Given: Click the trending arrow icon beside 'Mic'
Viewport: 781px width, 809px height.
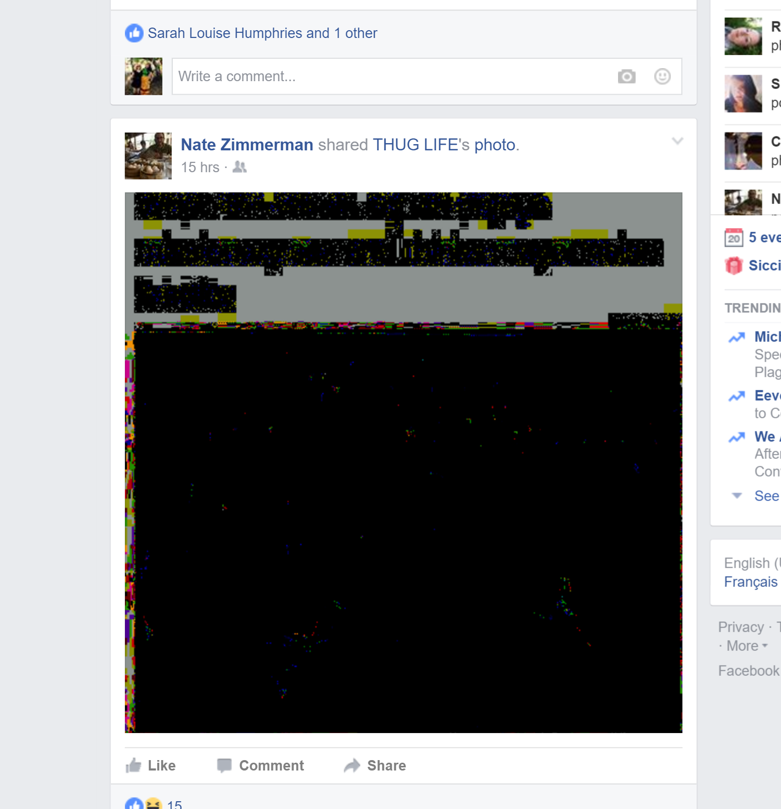Looking at the screenshot, I should coord(737,338).
